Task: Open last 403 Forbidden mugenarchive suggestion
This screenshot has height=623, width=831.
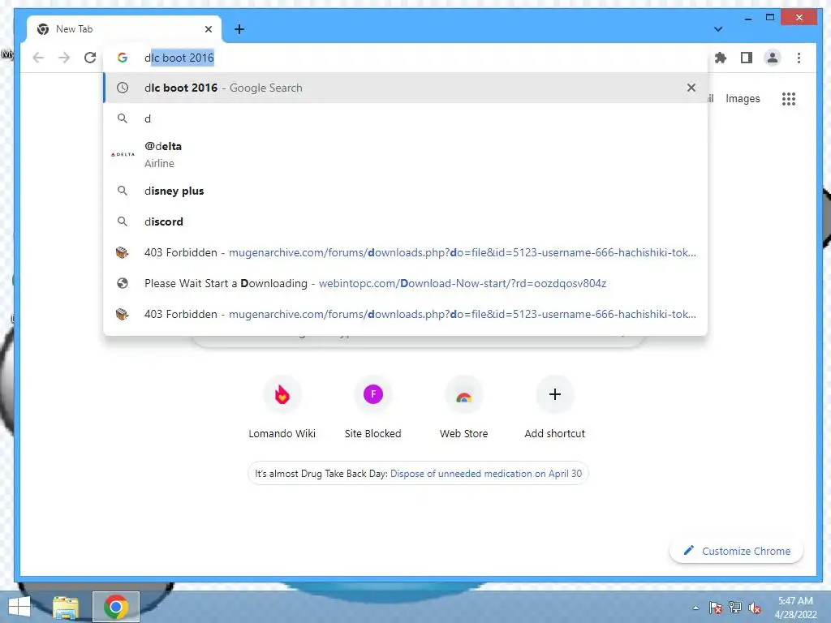Action: [406, 314]
